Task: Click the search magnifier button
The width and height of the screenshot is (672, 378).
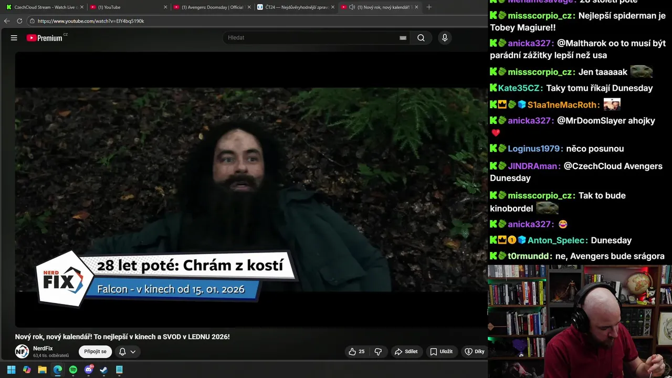Action: [x=421, y=38]
